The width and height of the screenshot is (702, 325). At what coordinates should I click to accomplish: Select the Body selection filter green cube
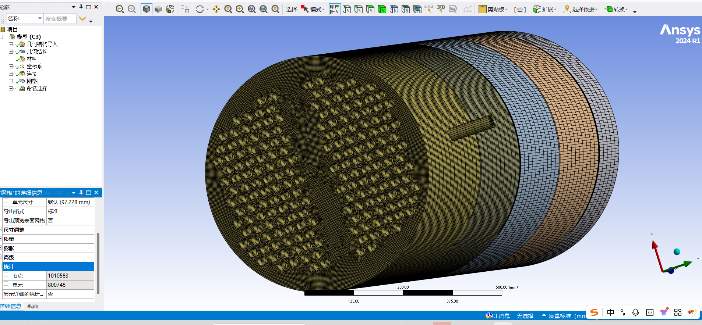pyautogui.click(x=382, y=9)
